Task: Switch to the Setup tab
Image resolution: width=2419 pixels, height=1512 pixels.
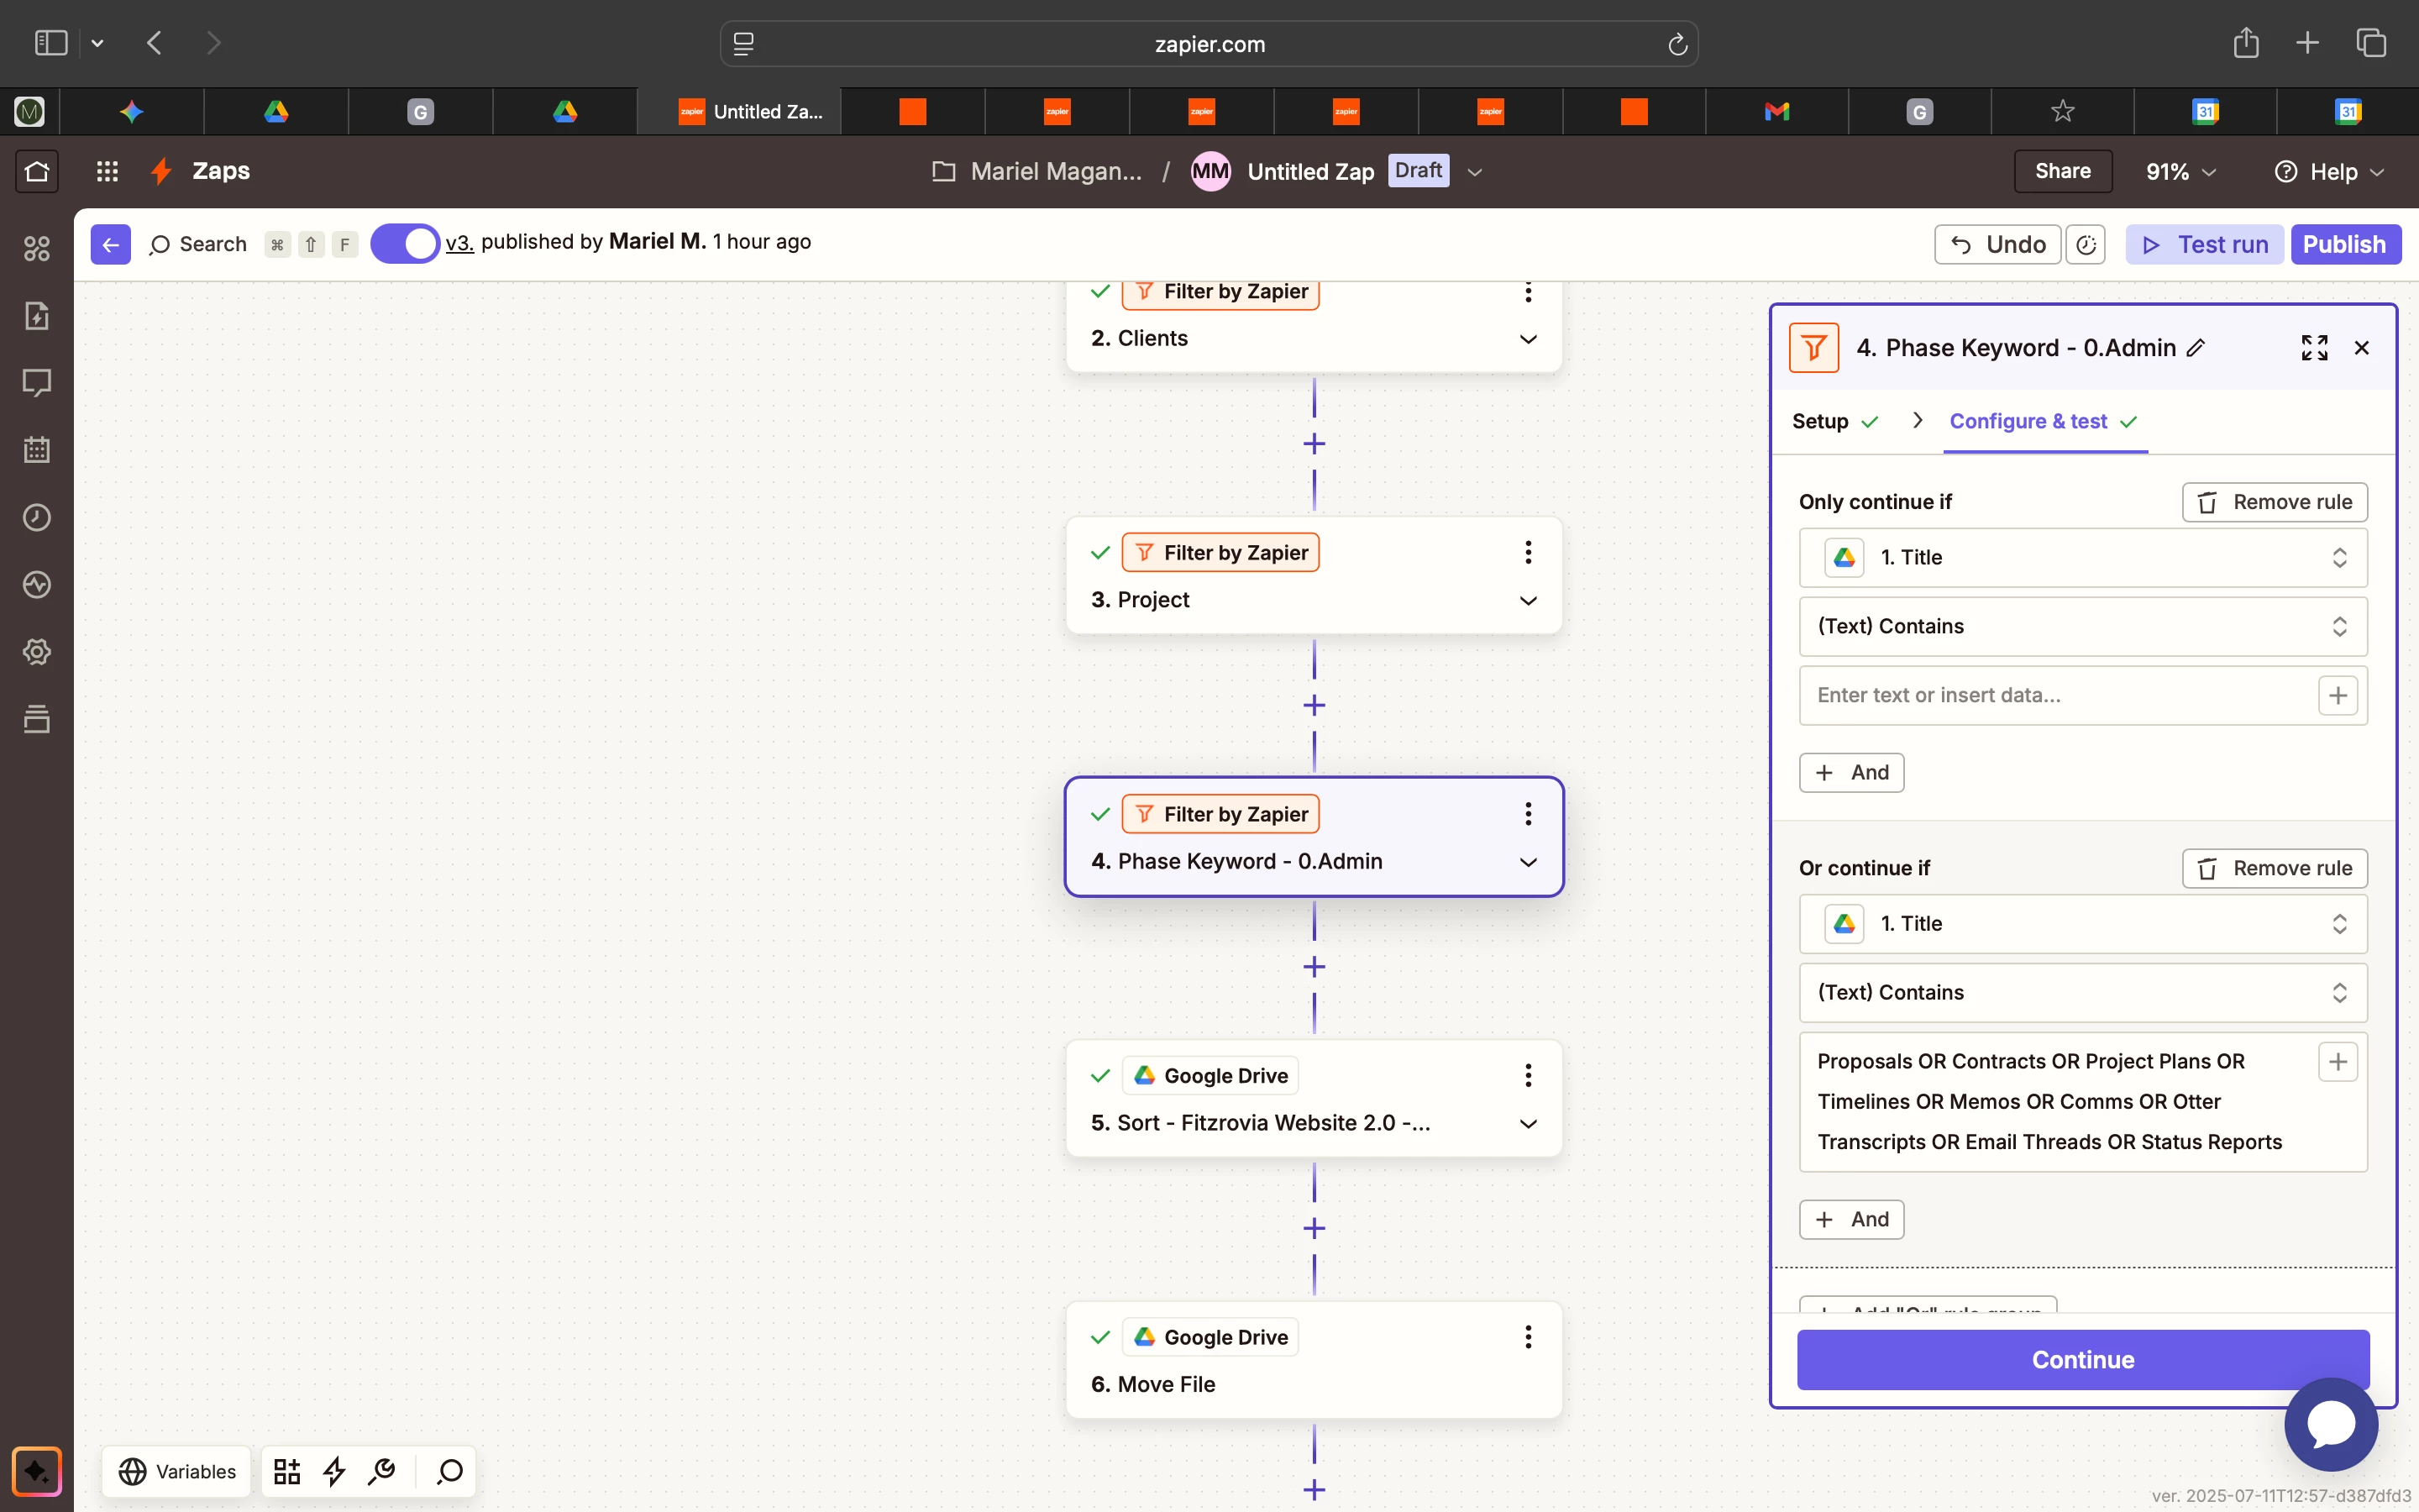Action: pos(1820,421)
